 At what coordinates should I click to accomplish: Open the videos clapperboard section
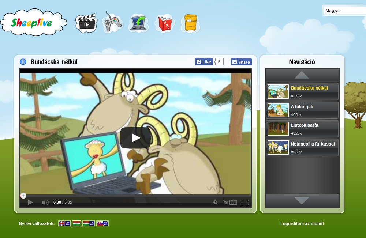(x=86, y=23)
